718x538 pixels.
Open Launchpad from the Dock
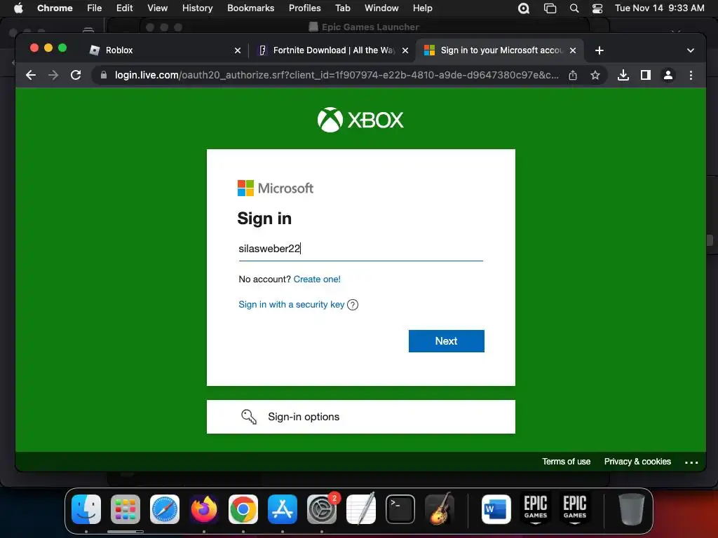coord(126,509)
